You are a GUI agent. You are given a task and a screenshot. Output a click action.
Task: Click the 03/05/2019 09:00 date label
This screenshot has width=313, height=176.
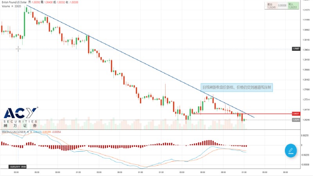tap(18, 167)
